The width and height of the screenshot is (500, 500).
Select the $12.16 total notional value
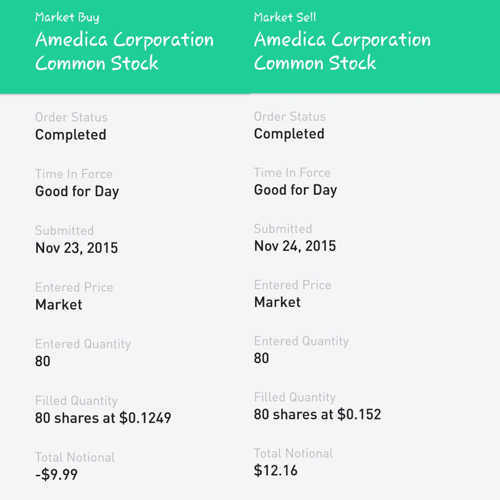(276, 471)
